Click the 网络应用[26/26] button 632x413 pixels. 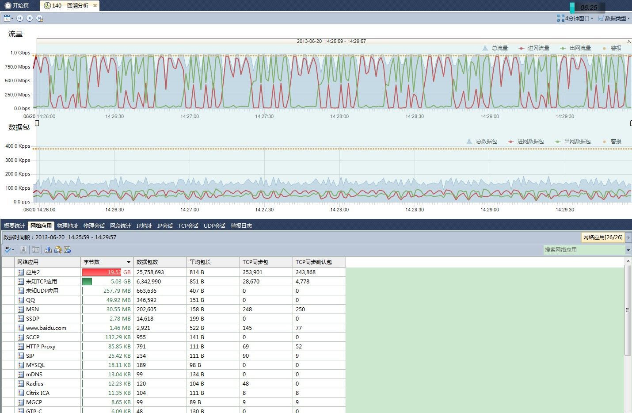click(602, 237)
